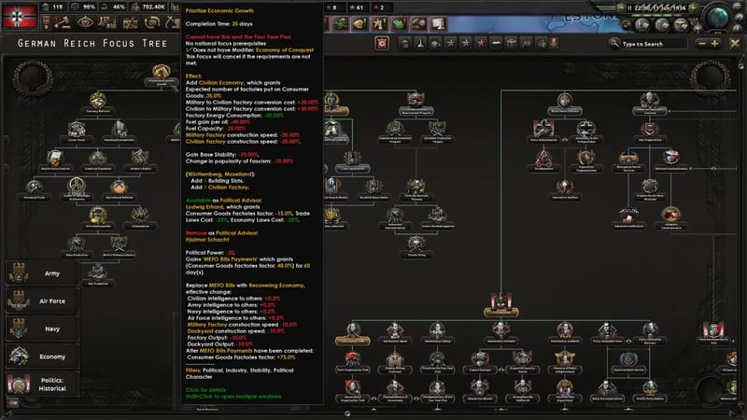The width and height of the screenshot is (747, 420).
Task: Click the manpower value 702.40K
Action: coord(153,7)
